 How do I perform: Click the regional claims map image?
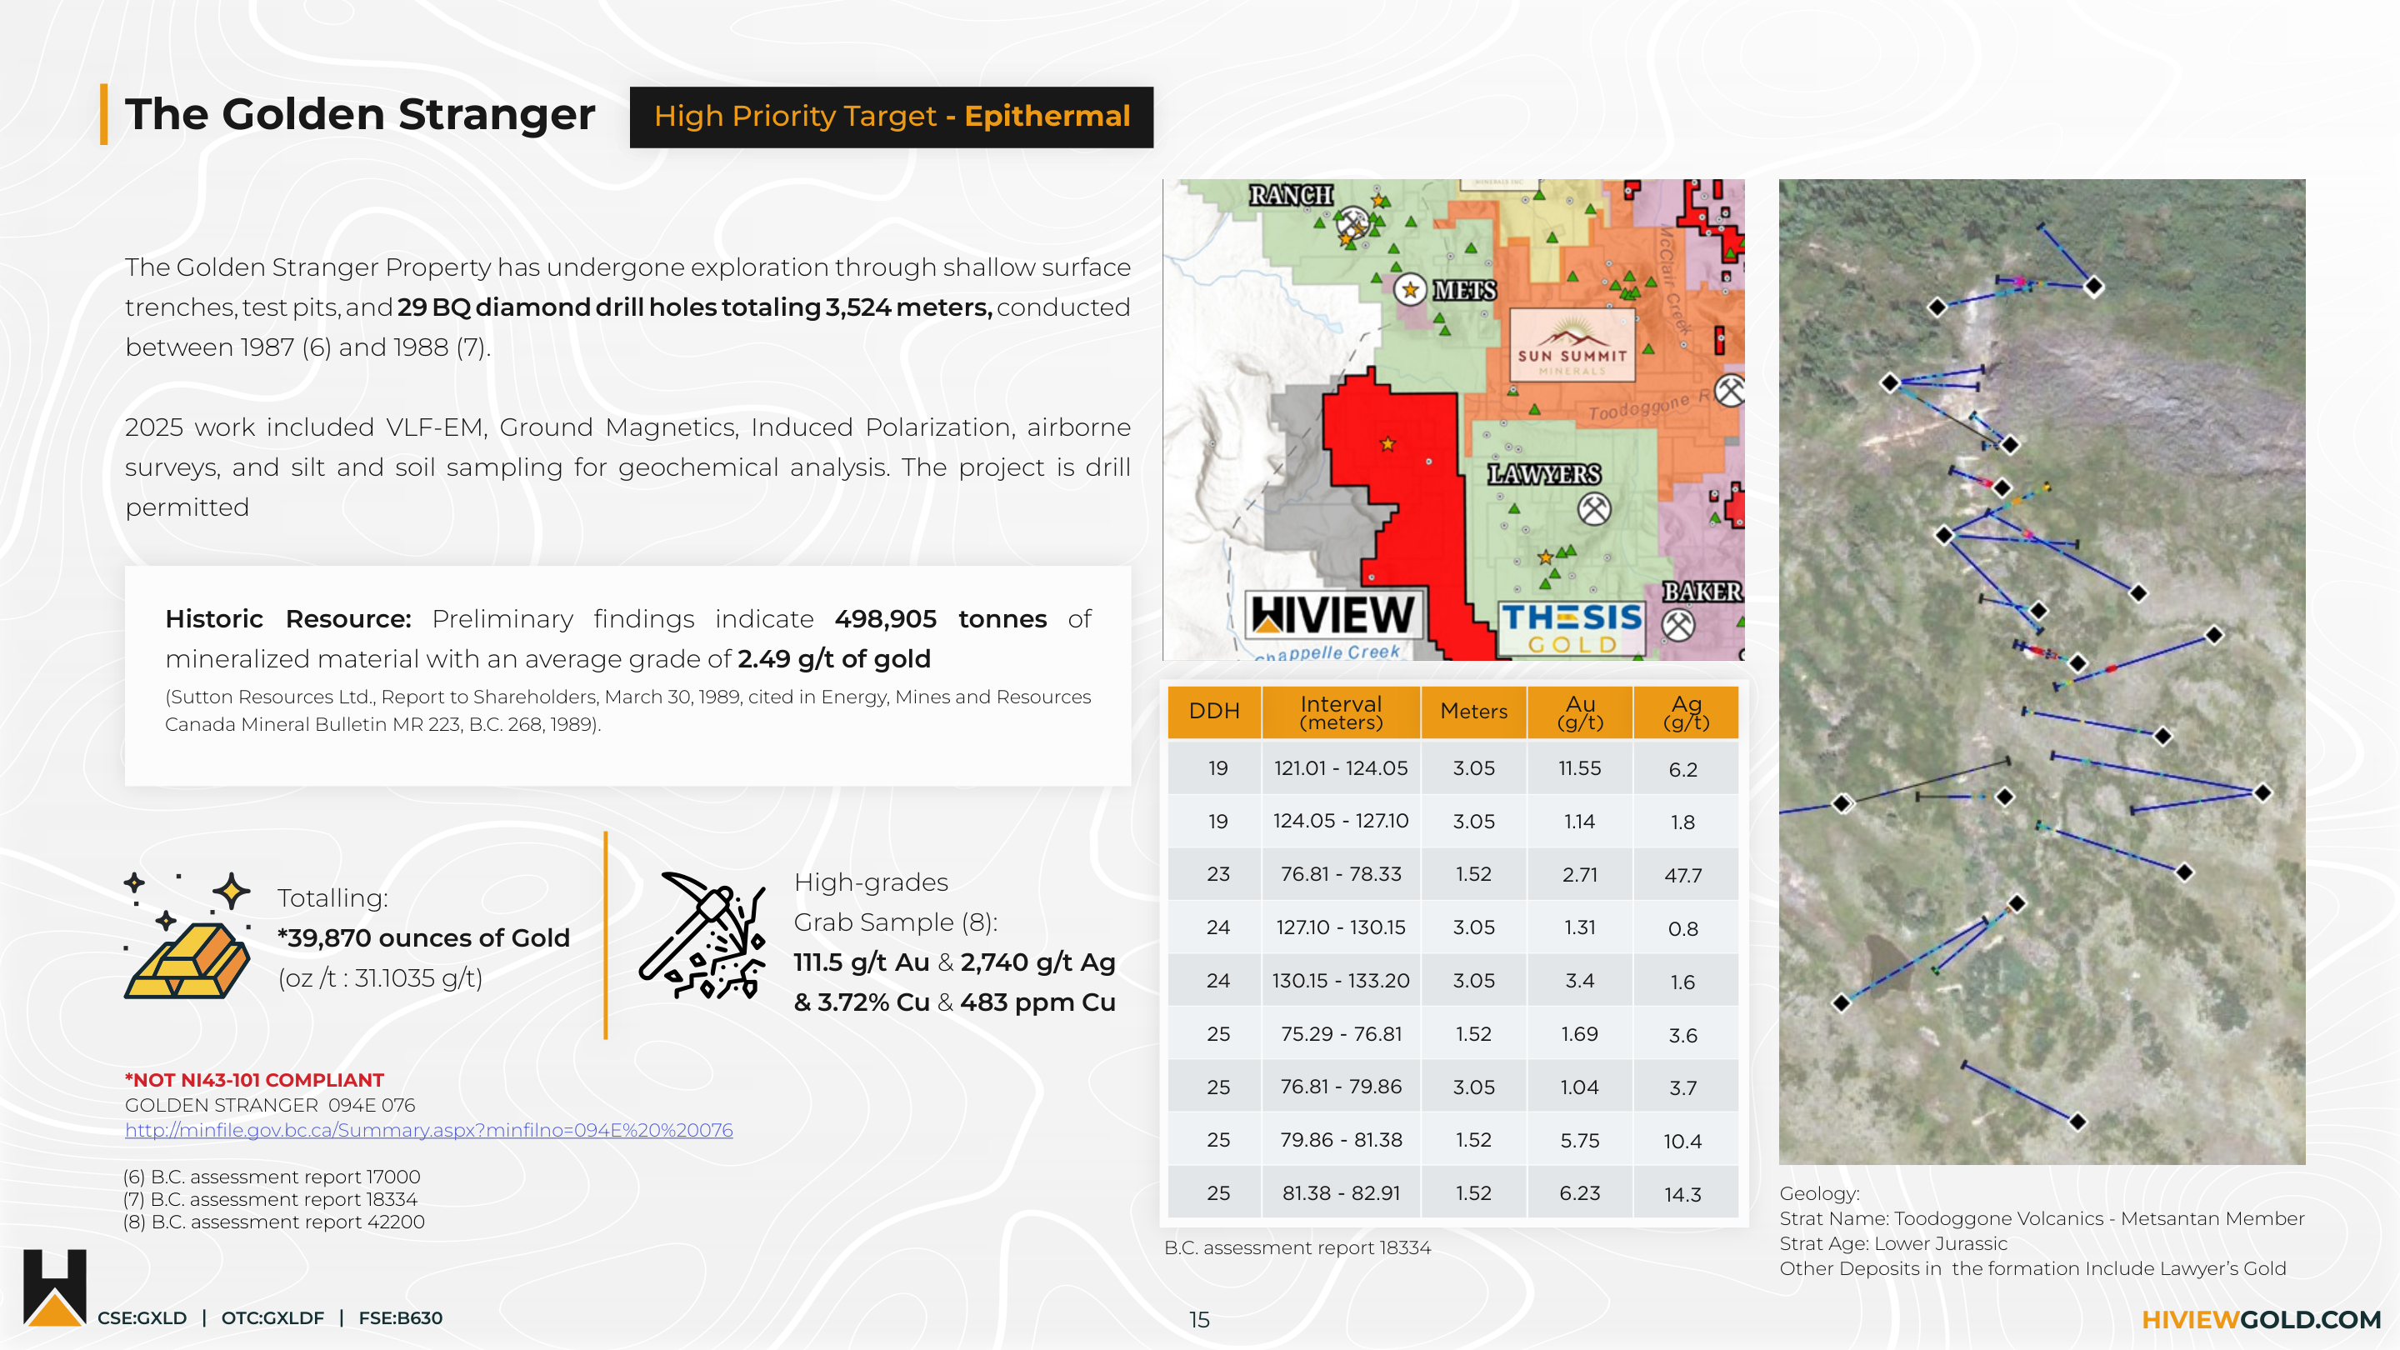pos(1453,419)
